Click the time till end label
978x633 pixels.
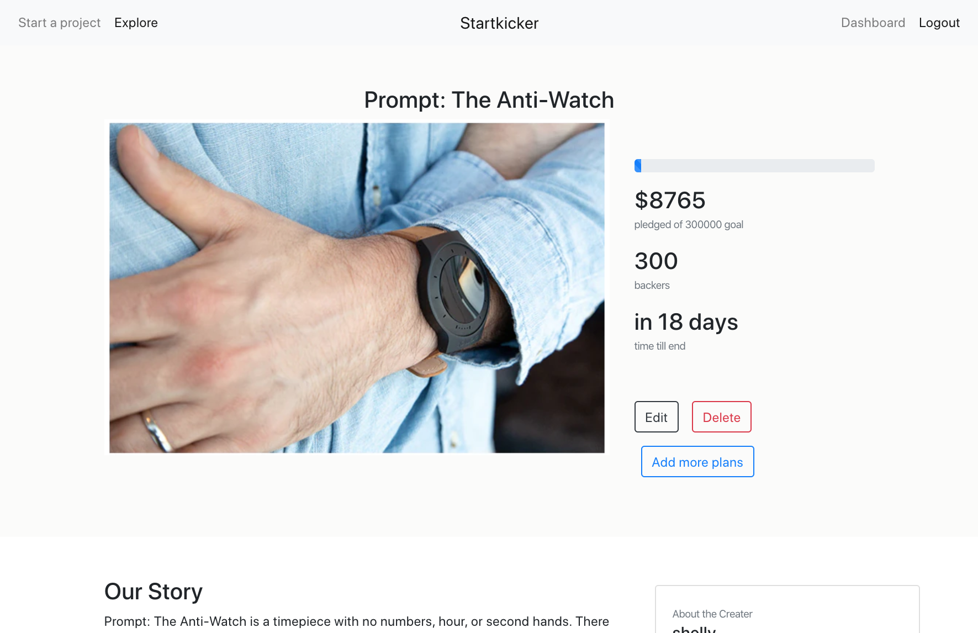coord(659,346)
